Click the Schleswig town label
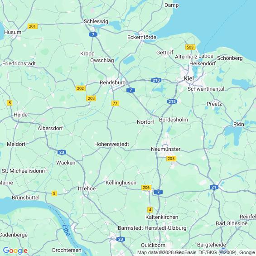 96,21
